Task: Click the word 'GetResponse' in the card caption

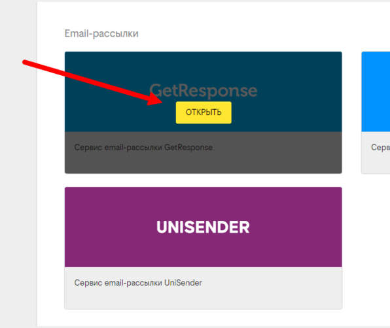Action: [x=188, y=147]
